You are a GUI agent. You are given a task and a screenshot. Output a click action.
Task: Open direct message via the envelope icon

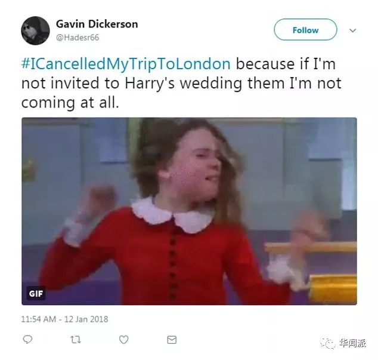[x=172, y=340]
